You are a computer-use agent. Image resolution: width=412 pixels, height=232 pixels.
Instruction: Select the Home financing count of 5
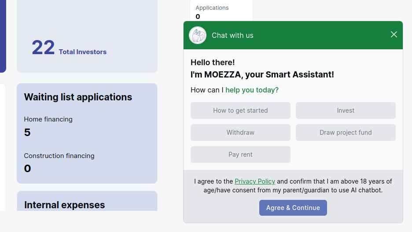[x=27, y=132]
